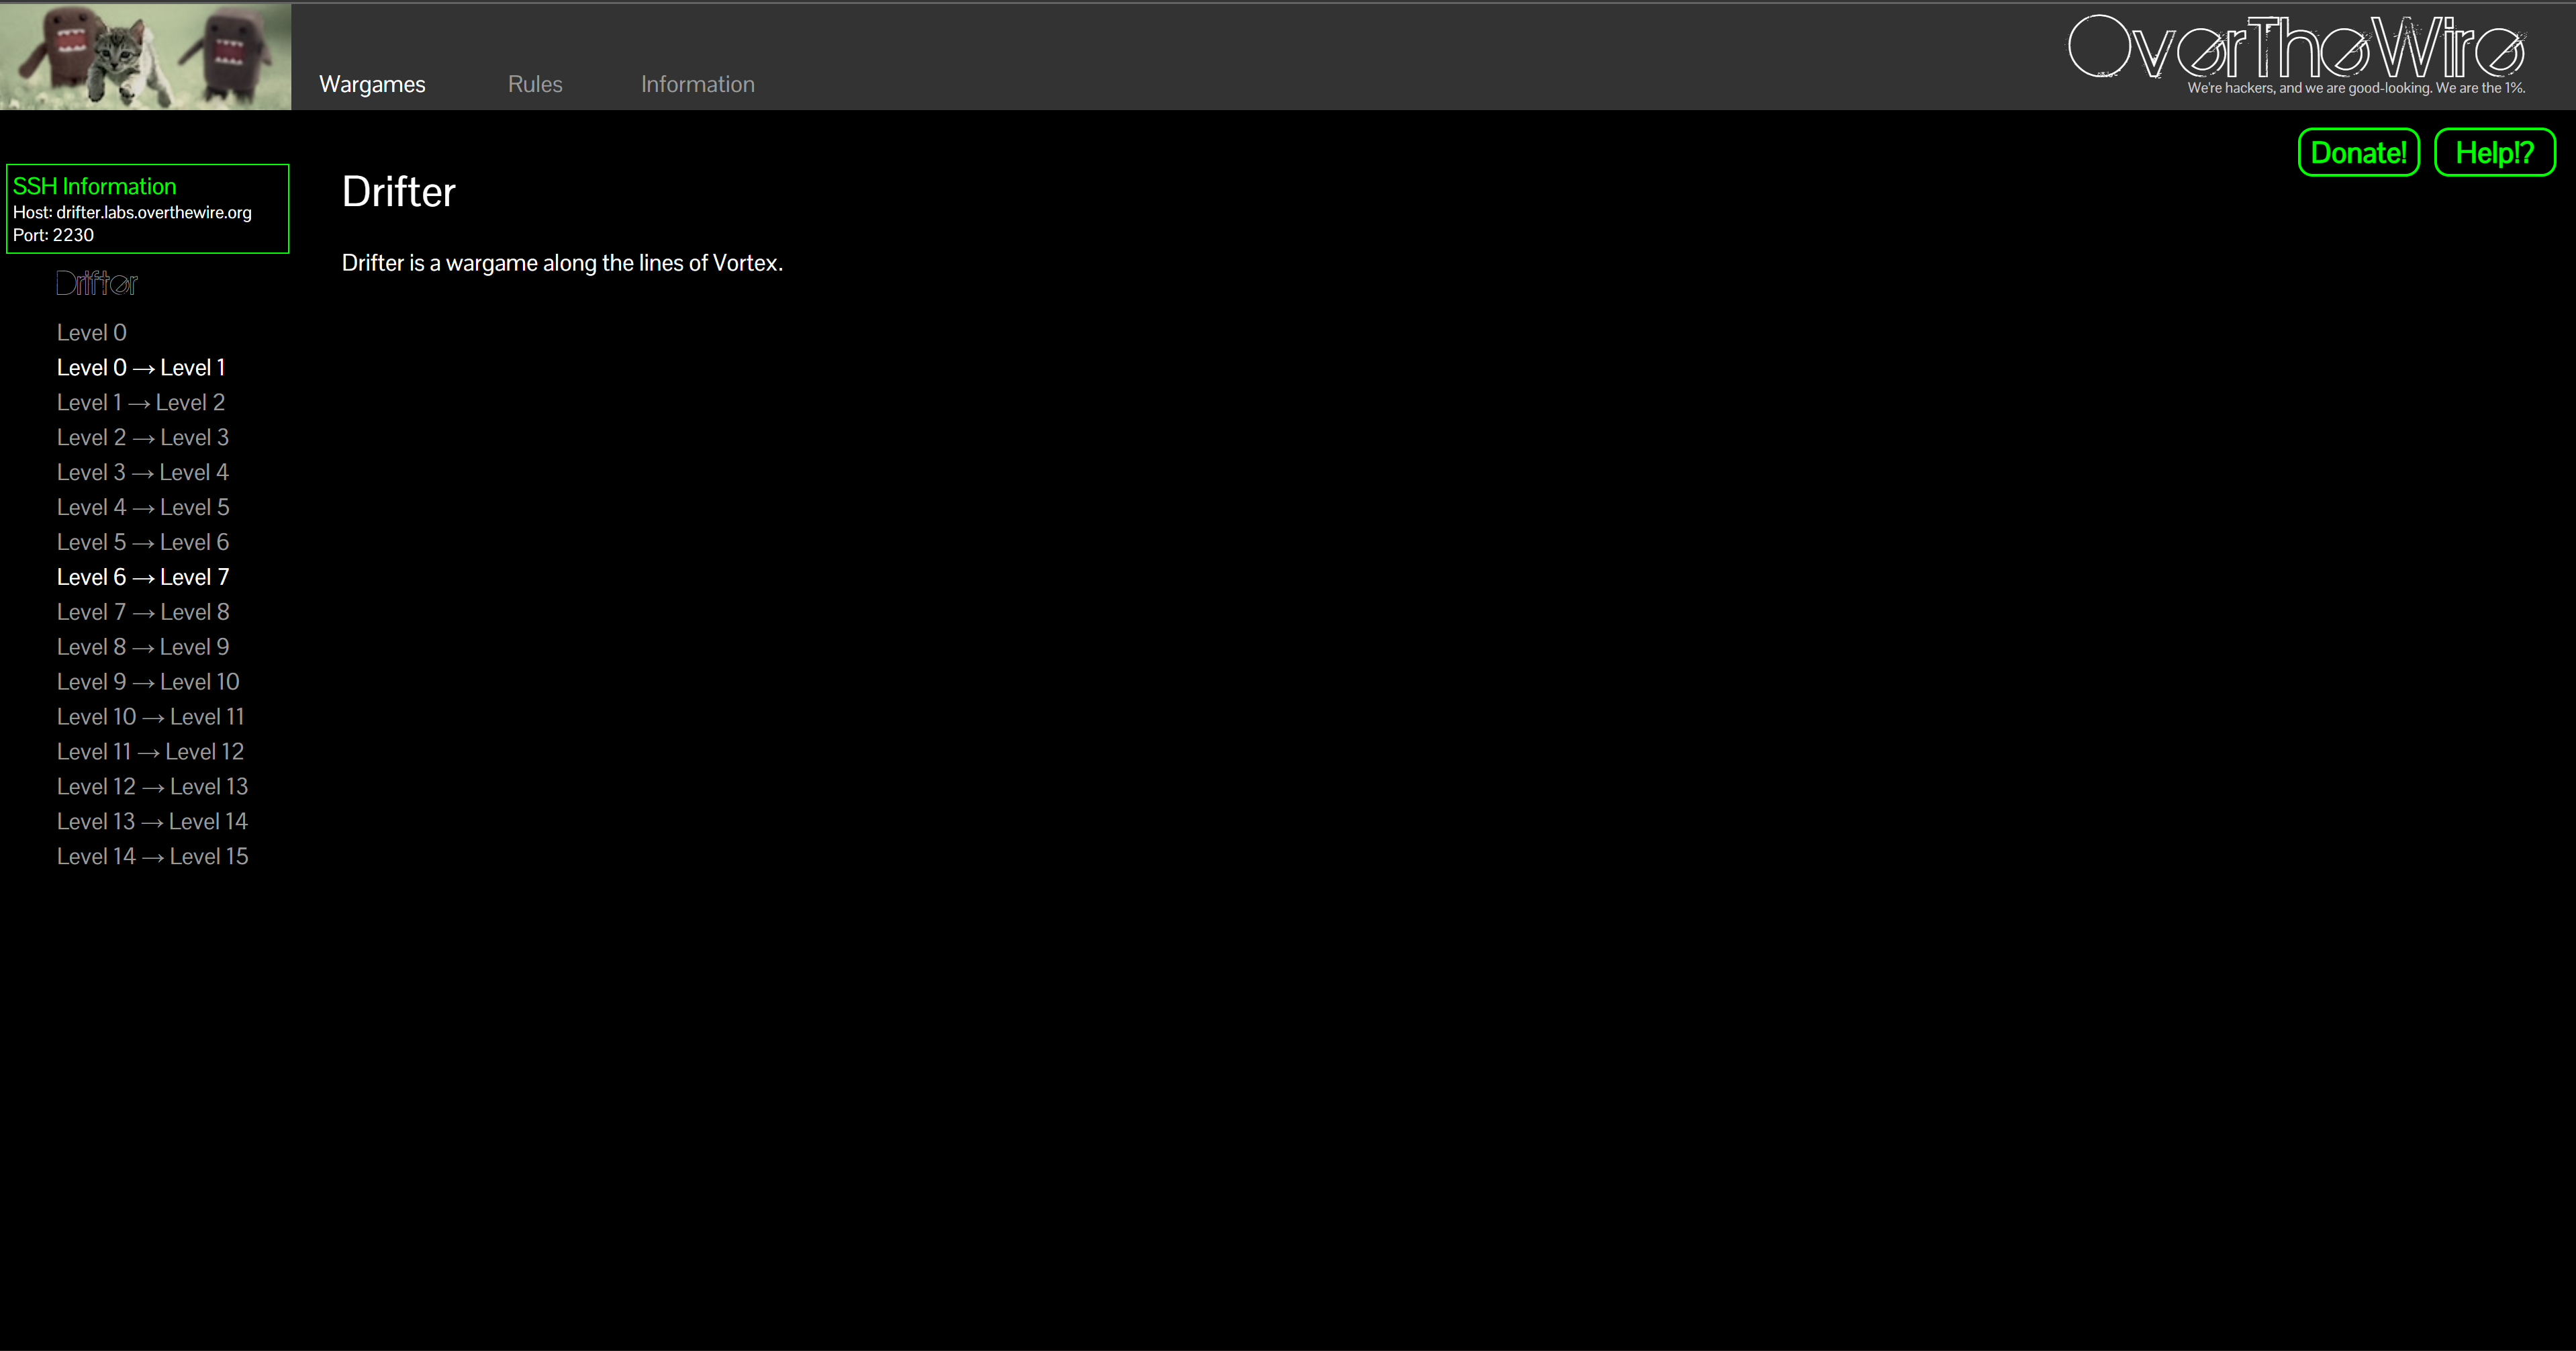Open Level 14 → Level 15 link
This screenshot has width=2576, height=1351.
pyautogui.click(x=152, y=857)
